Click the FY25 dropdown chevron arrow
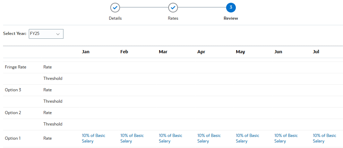343x148 pixels. (58, 34)
